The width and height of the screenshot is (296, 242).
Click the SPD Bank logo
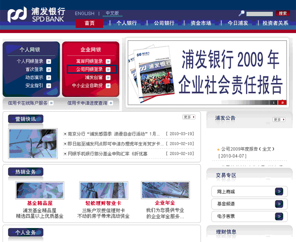36,14
